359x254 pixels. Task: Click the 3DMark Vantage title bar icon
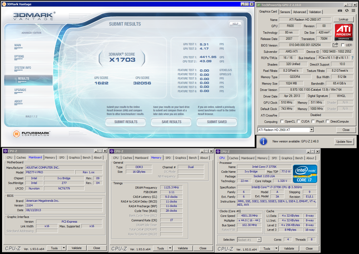[4, 4]
